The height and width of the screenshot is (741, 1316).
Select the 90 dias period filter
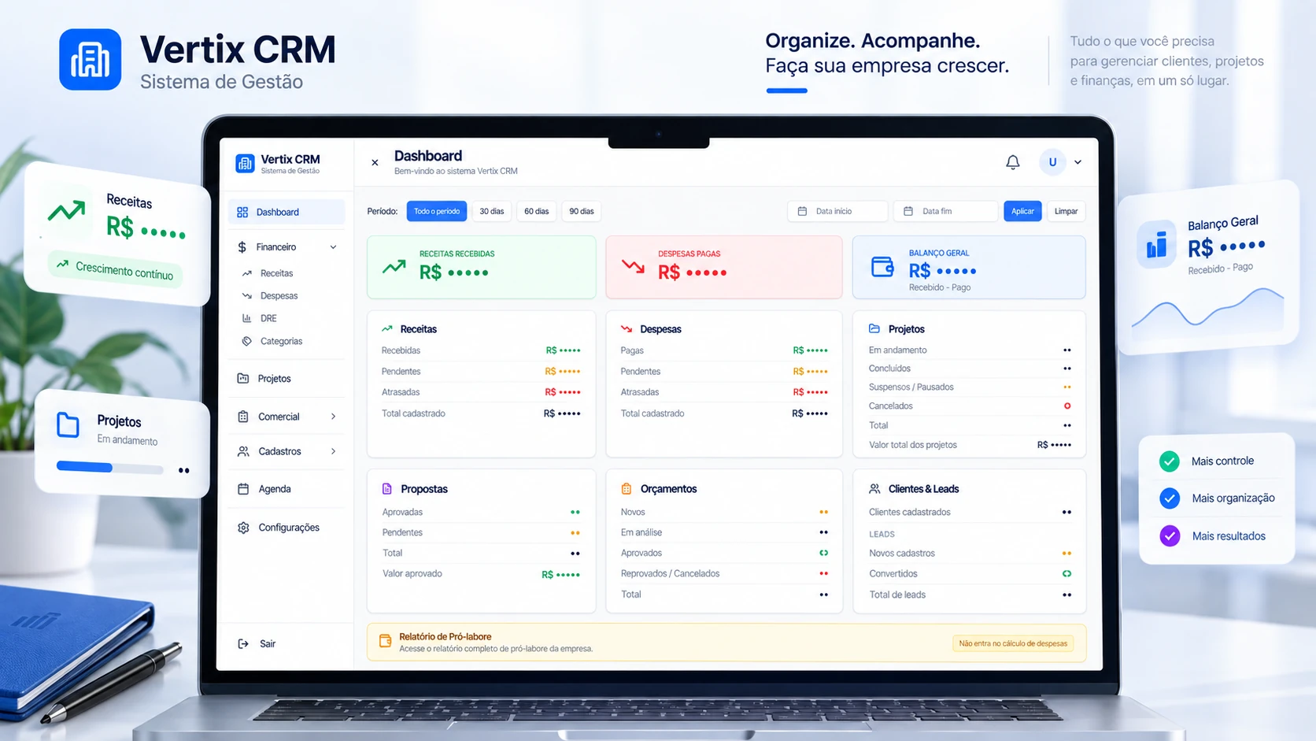pos(582,211)
